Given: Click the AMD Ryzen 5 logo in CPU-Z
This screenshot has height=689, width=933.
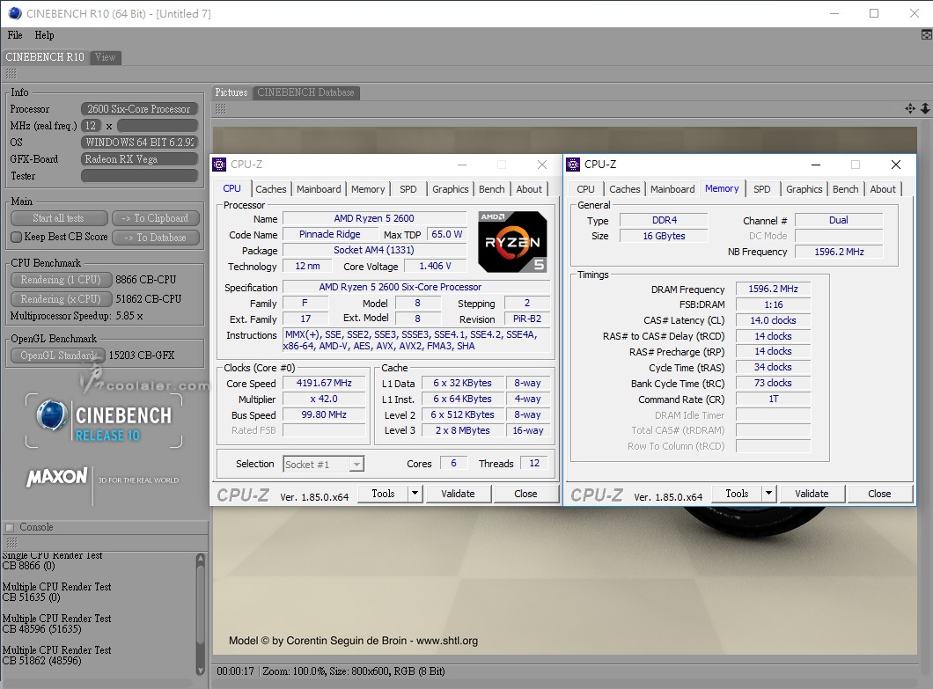Looking at the screenshot, I should [x=512, y=241].
